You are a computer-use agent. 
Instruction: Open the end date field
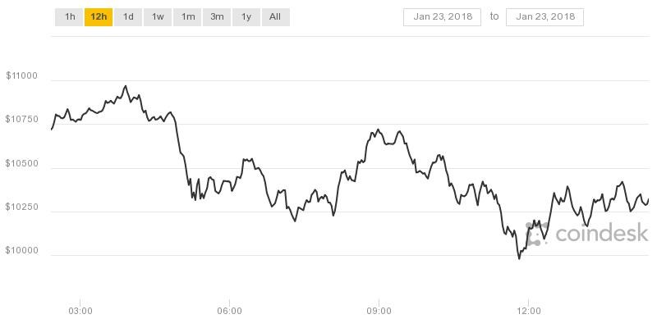(x=545, y=16)
